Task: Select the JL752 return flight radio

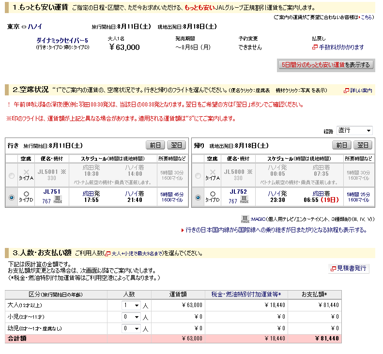Action: 198,197
